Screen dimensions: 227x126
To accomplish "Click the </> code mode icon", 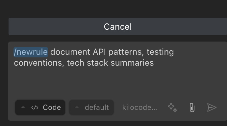I will click(35, 108).
